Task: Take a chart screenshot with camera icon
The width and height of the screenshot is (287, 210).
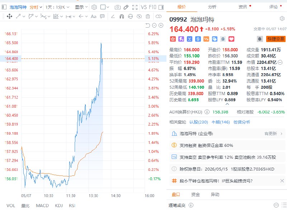Action: tap(118, 7)
